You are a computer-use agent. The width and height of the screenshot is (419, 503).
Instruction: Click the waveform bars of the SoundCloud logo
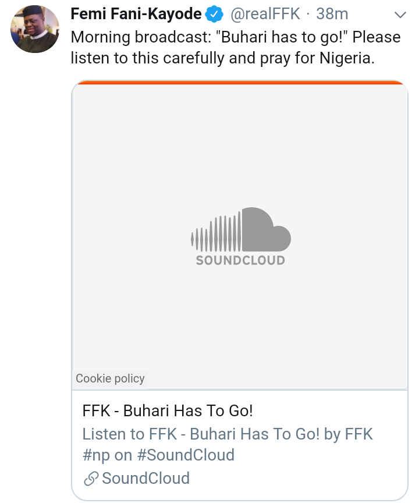(215, 234)
